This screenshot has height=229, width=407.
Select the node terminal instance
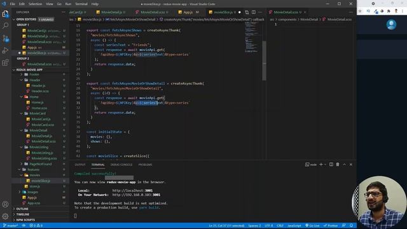pyautogui.click(x=311, y=164)
